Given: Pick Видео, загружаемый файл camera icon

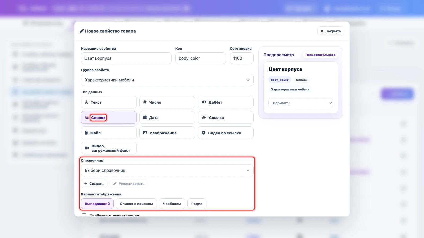Looking at the screenshot, I should click(x=87, y=148).
